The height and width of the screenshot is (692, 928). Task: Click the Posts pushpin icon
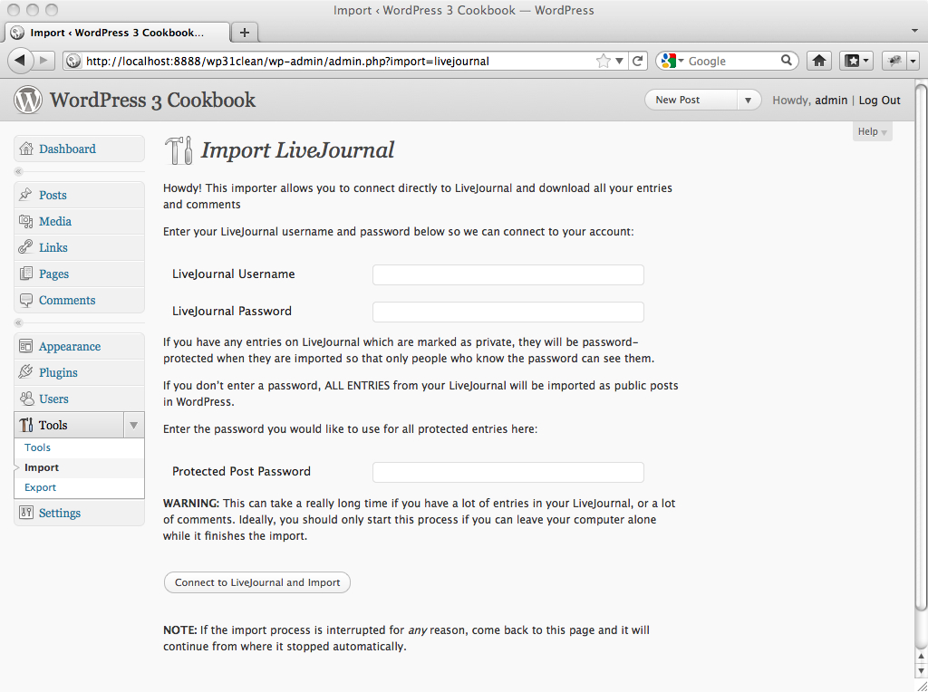click(25, 195)
